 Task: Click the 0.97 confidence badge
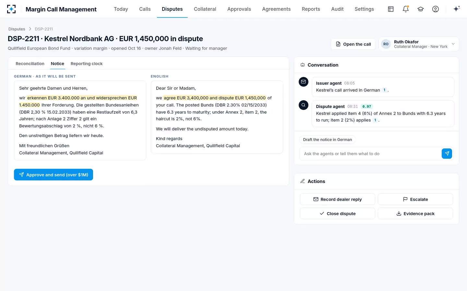367,106
